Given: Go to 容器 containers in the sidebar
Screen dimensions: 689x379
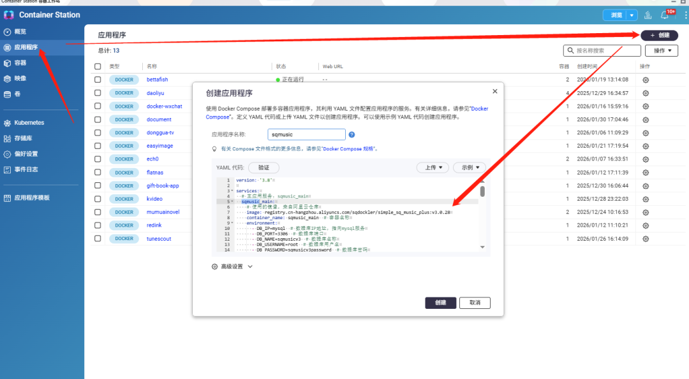Looking at the screenshot, I should [20, 62].
